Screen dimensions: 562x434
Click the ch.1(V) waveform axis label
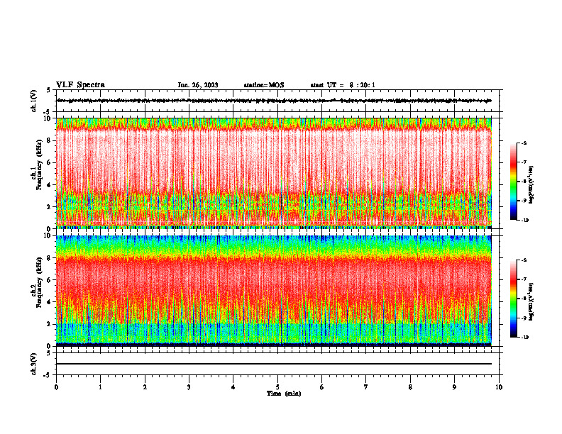coord(33,101)
